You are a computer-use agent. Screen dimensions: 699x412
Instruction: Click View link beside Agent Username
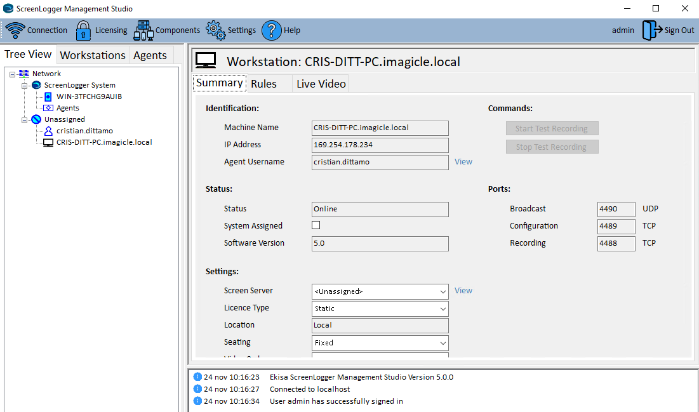(x=463, y=162)
